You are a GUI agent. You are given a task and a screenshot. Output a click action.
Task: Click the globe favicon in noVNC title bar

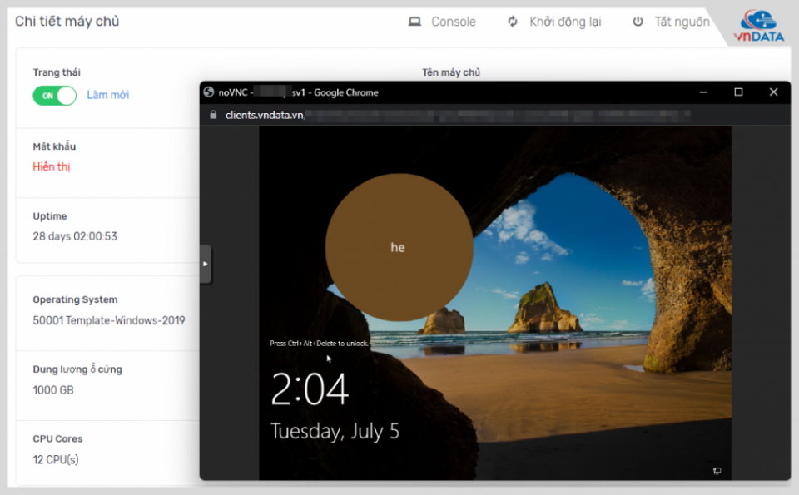tap(209, 92)
